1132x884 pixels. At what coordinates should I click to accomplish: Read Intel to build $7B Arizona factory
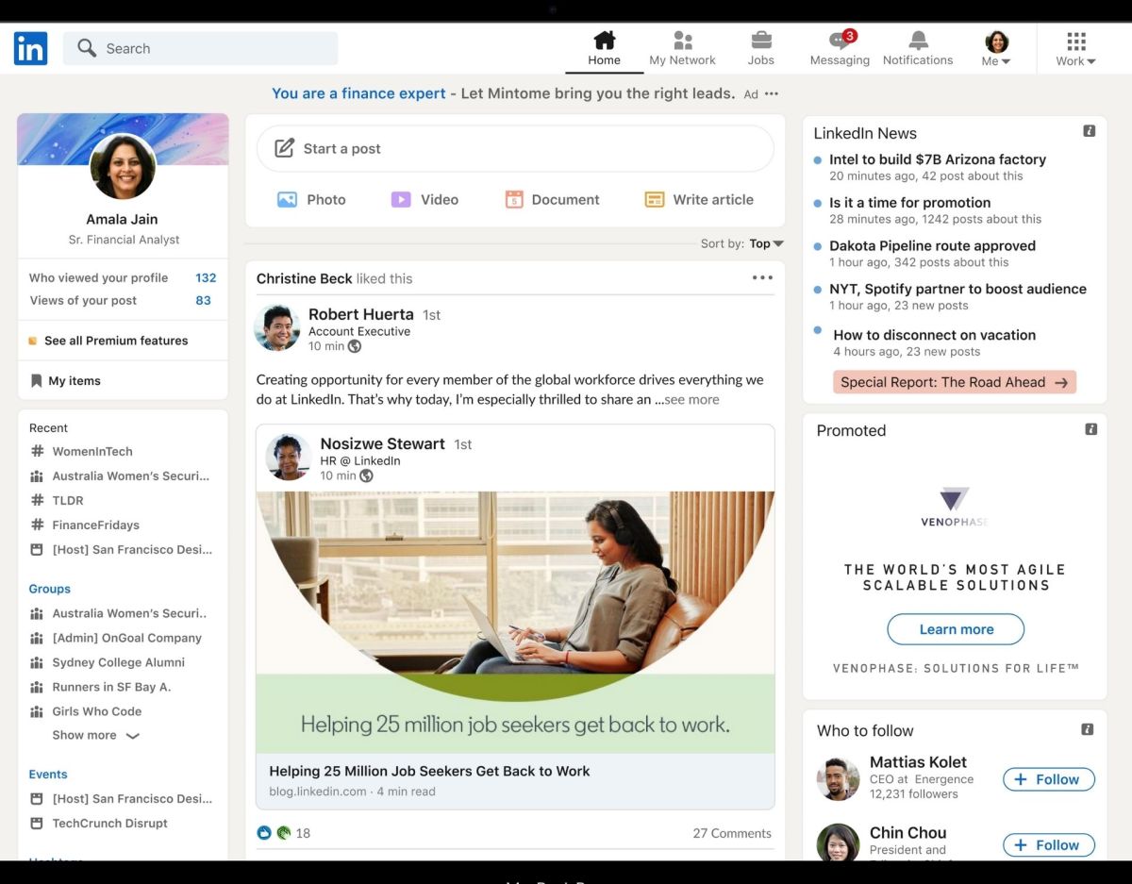click(x=938, y=159)
